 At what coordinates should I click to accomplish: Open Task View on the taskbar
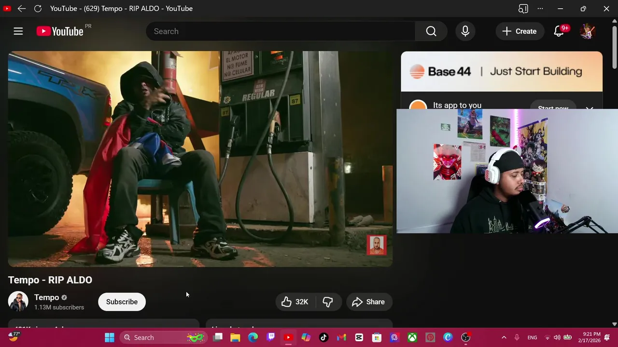218,337
